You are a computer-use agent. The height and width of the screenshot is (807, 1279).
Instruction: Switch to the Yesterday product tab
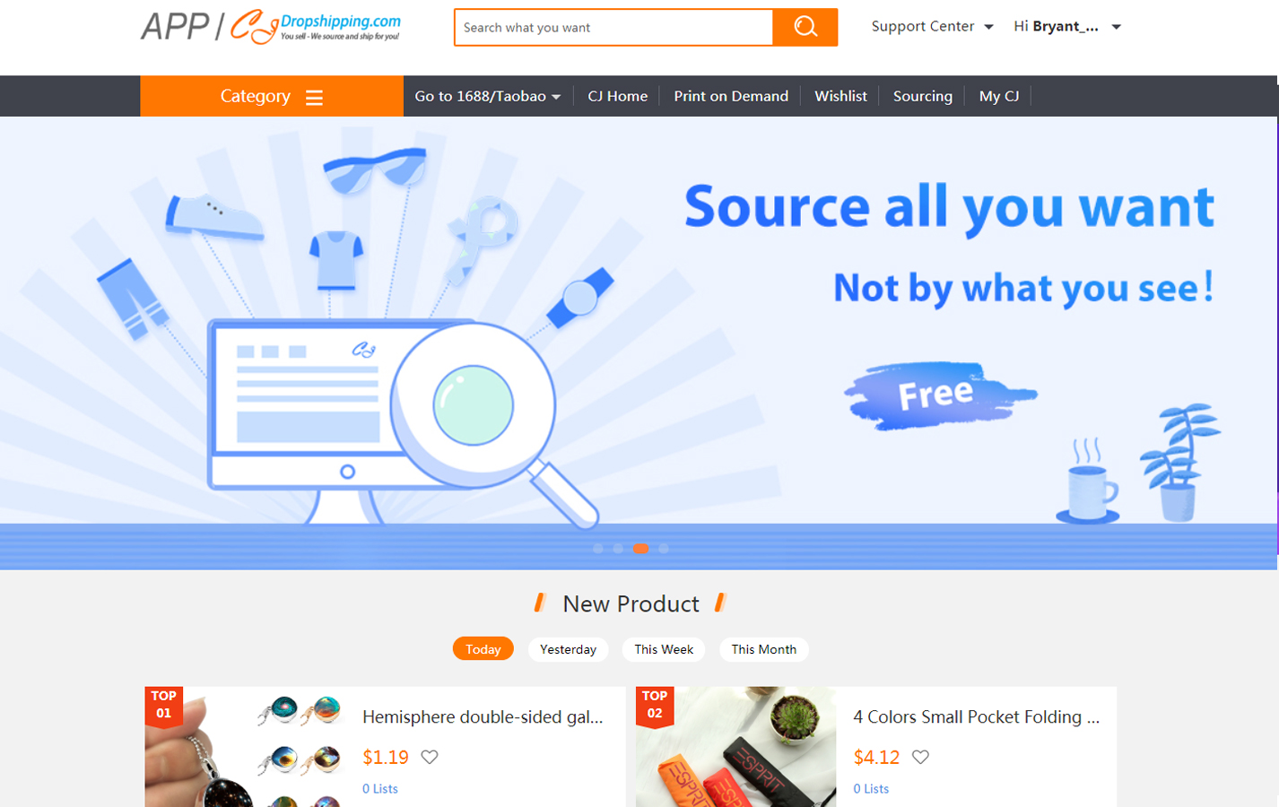click(x=568, y=649)
